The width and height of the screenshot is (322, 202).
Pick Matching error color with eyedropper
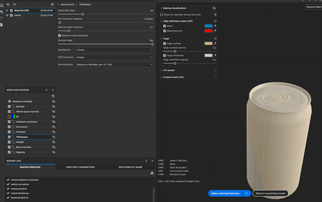coord(215,31)
